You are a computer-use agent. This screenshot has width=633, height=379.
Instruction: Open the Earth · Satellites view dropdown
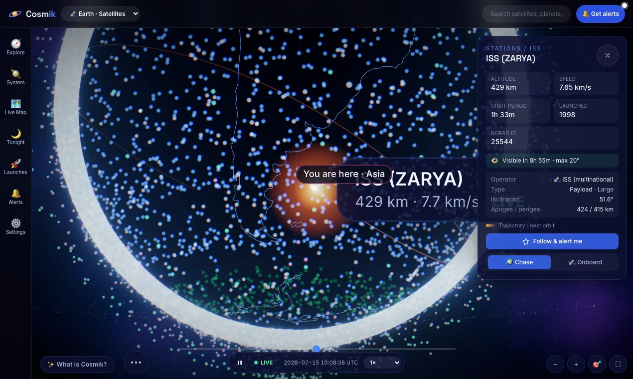(101, 14)
